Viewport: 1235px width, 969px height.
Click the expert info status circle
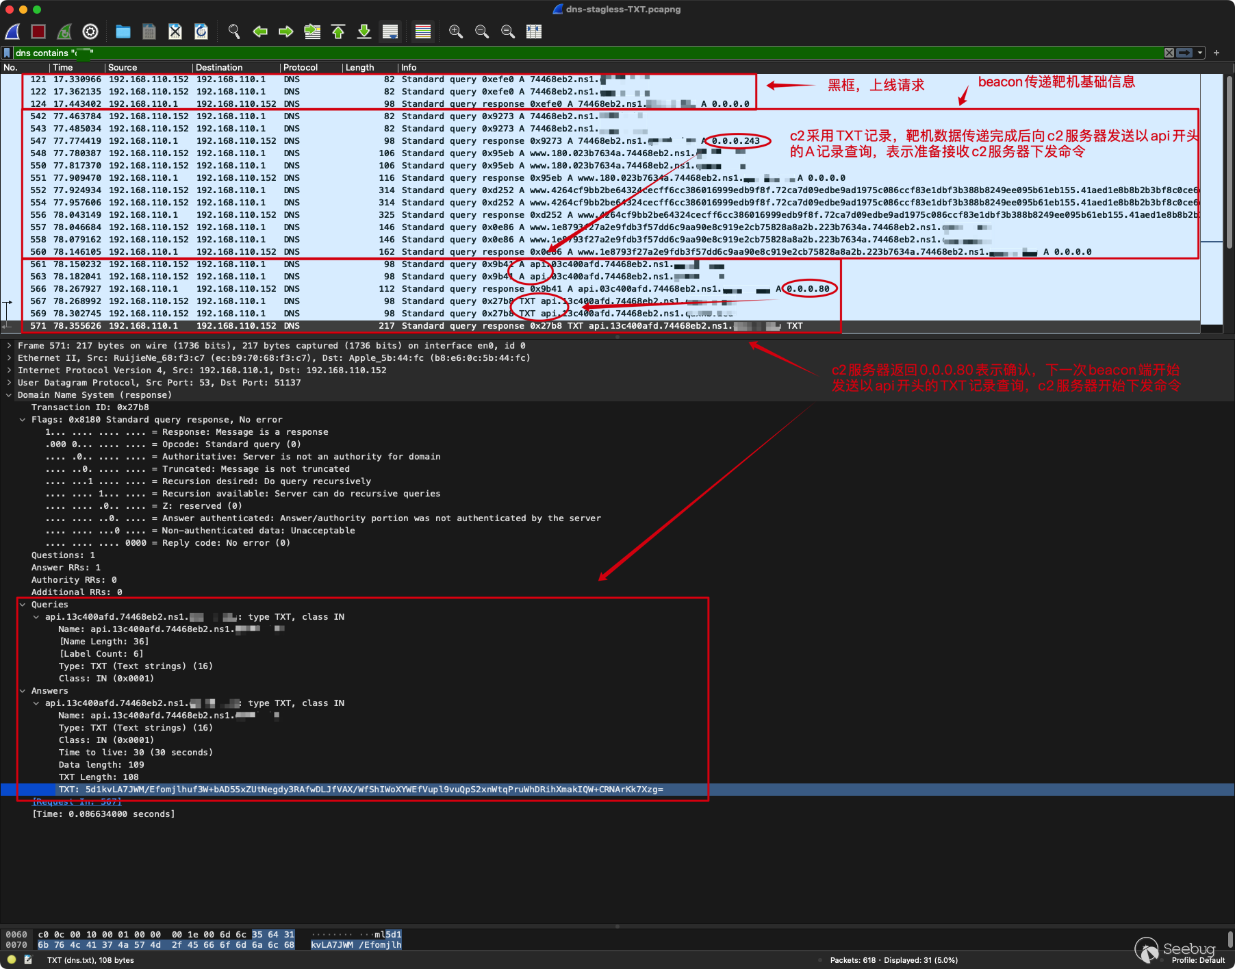tap(12, 959)
